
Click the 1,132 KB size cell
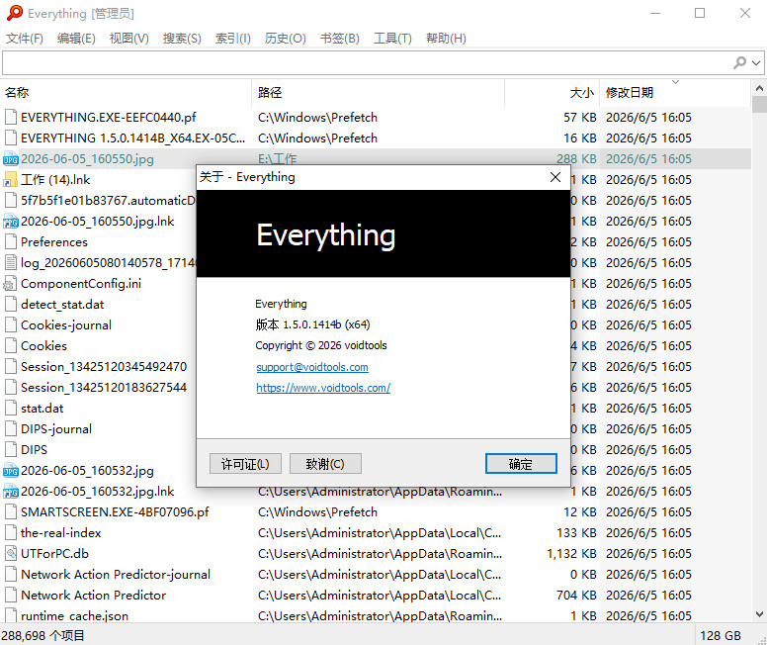[x=571, y=553]
